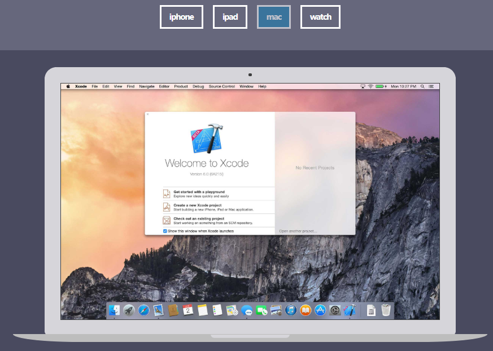Select the mac device tab
493x351 pixels.
[274, 17]
